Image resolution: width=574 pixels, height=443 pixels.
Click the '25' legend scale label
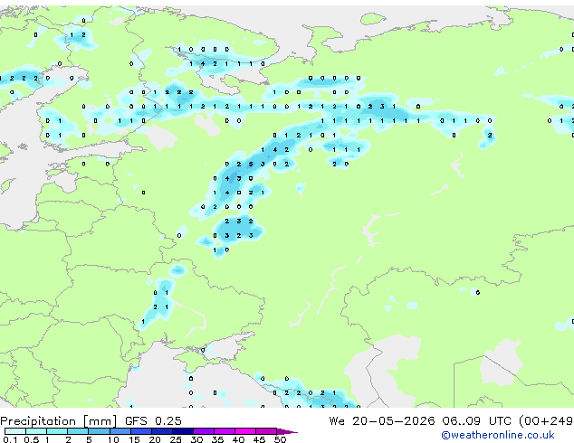click(x=176, y=439)
